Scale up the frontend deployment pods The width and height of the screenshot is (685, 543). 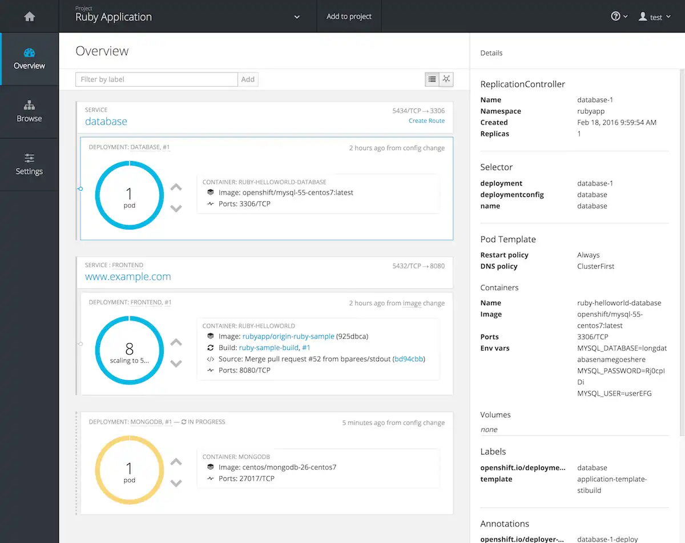coord(176,343)
